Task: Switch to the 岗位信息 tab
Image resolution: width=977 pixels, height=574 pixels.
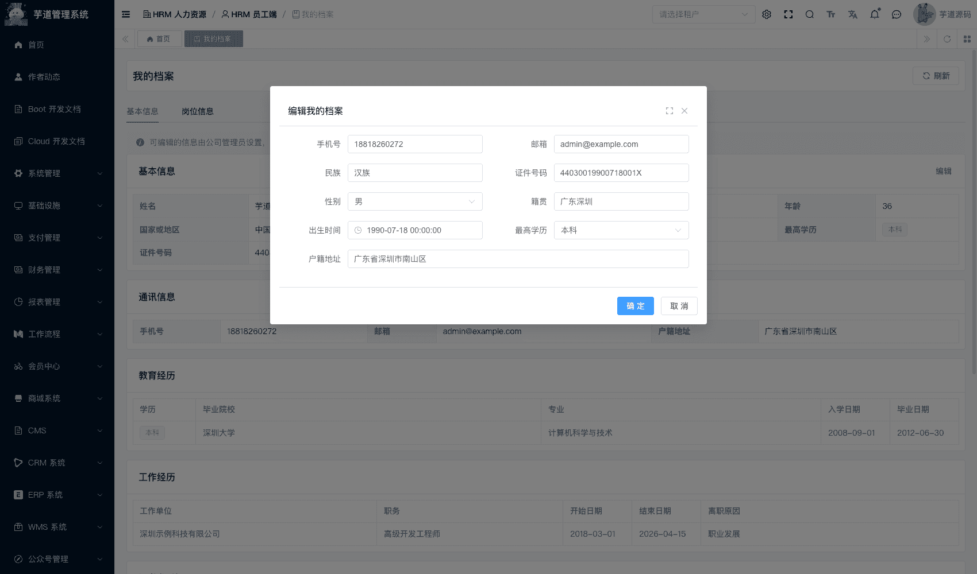Action: click(x=198, y=111)
